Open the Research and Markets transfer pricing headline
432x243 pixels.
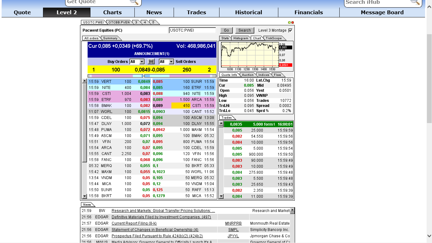coord(163,211)
